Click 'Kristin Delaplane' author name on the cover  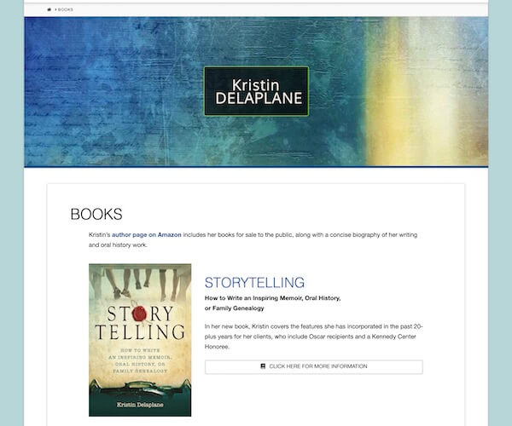140,405
